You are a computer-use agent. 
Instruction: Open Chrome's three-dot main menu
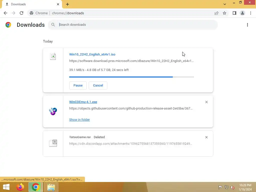(x=250, y=13)
